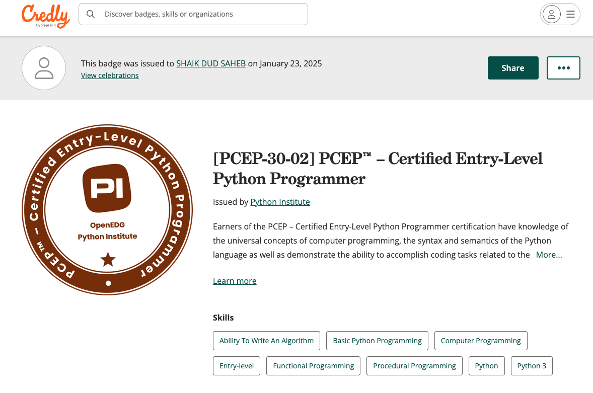Open Python Institute issuer link
The height and width of the screenshot is (393, 593).
280,202
